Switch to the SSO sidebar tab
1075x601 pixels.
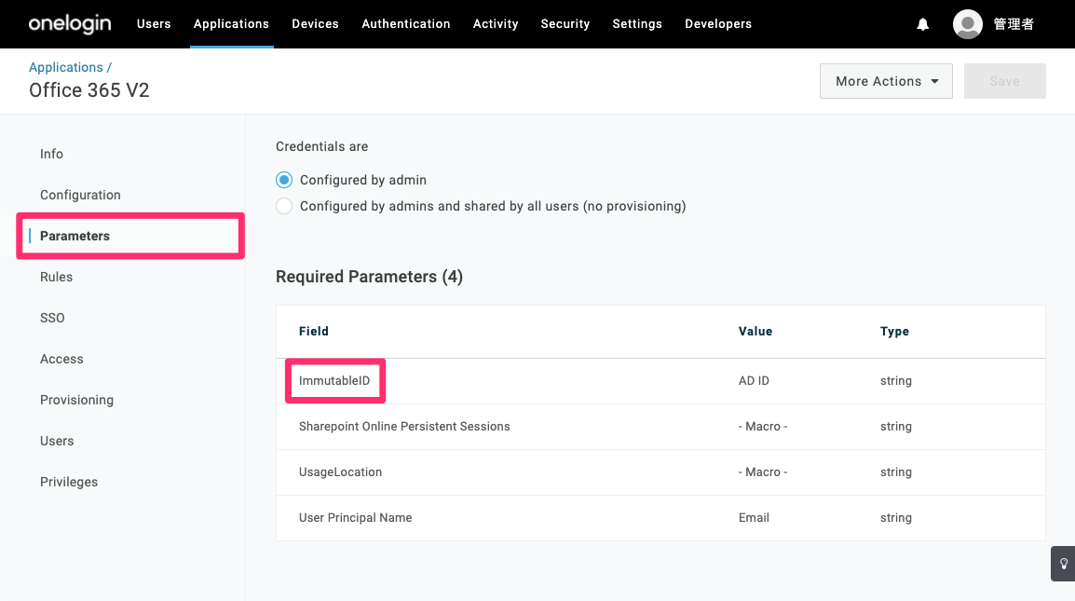coord(52,318)
